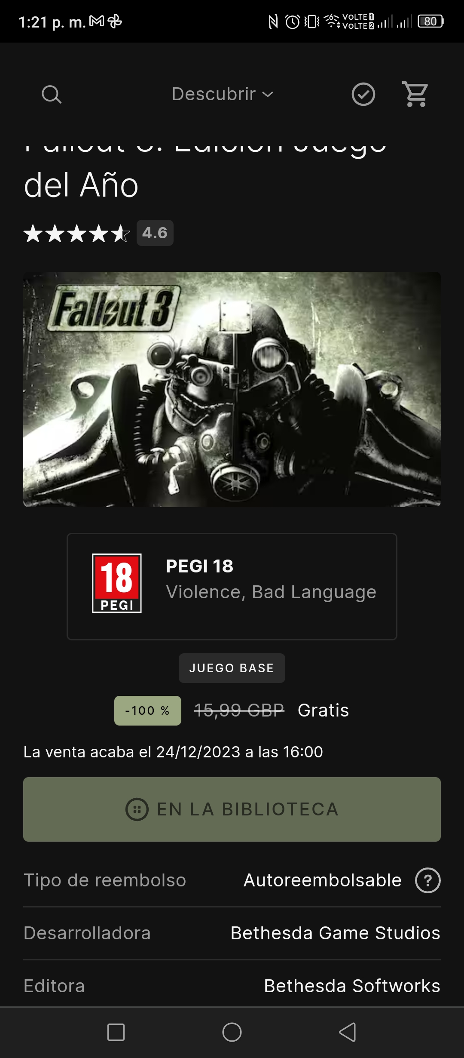
Task: Tap the five-star rating row
Action: pyautogui.click(x=77, y=234)
